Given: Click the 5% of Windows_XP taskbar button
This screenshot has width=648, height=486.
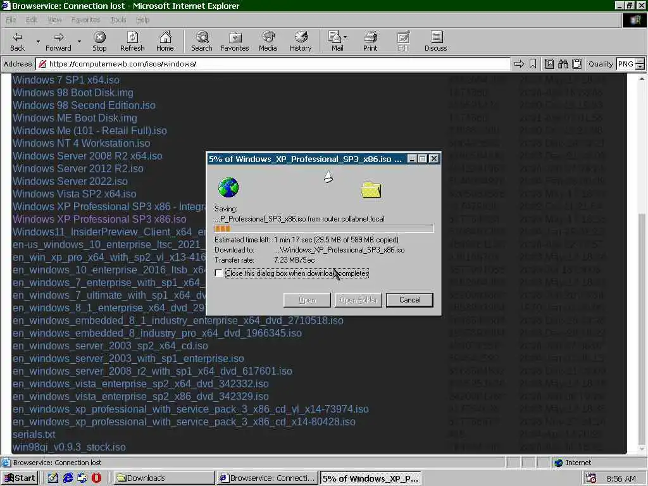Looking at the screenshot, I should pos(371,478).
